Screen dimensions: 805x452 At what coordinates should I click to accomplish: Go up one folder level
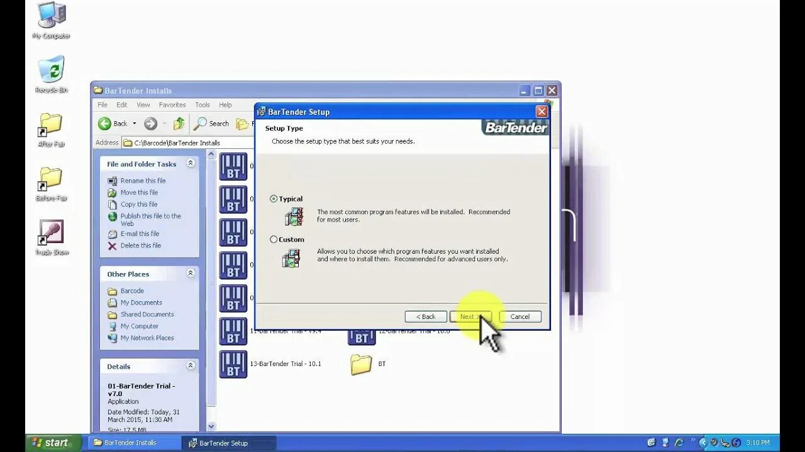tap(179, 124)
